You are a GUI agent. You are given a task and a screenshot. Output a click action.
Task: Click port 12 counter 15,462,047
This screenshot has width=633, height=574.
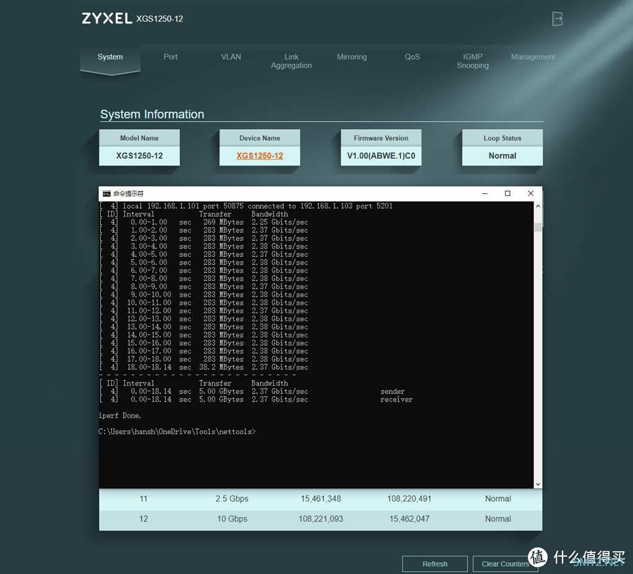point(409,519)
